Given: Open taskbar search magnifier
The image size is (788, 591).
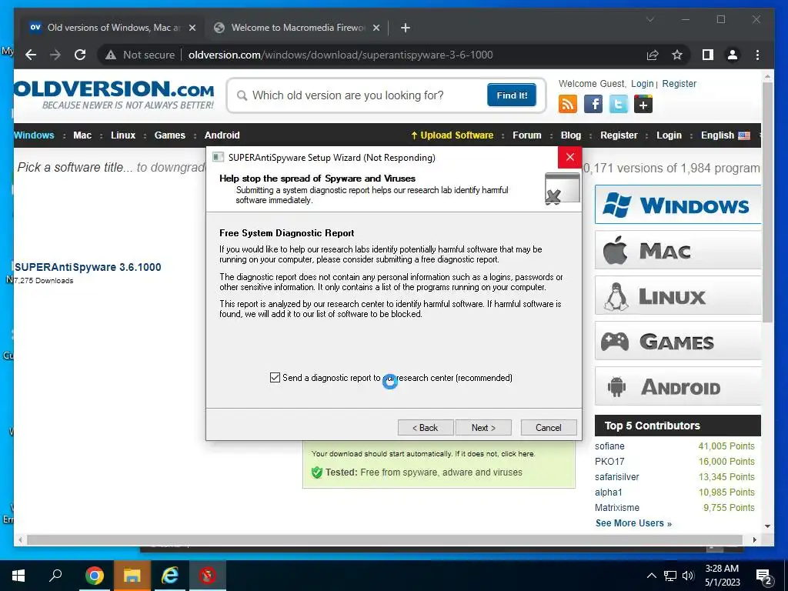Looking at the screenshot, I should pos(55,576).
